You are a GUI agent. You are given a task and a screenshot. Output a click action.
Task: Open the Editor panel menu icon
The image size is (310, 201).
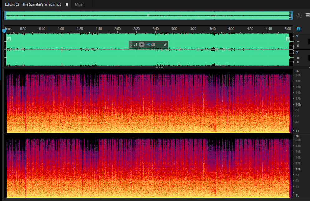[67, 5]
